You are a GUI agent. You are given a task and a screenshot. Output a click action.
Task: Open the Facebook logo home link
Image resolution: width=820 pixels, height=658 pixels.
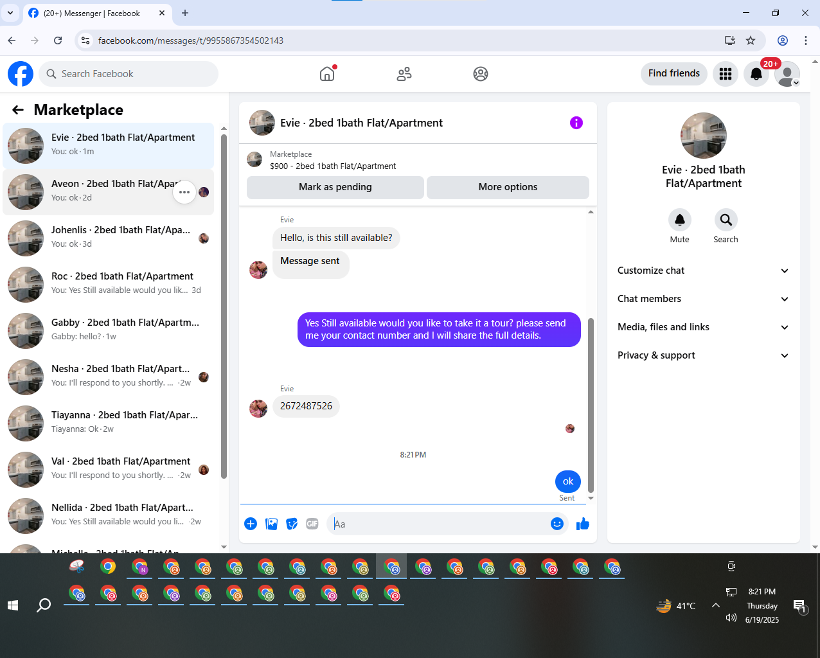point(21,74)
